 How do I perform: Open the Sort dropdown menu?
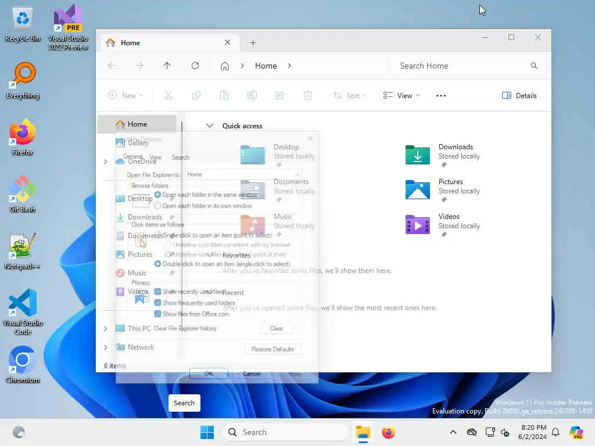click(x=350, y=96)
